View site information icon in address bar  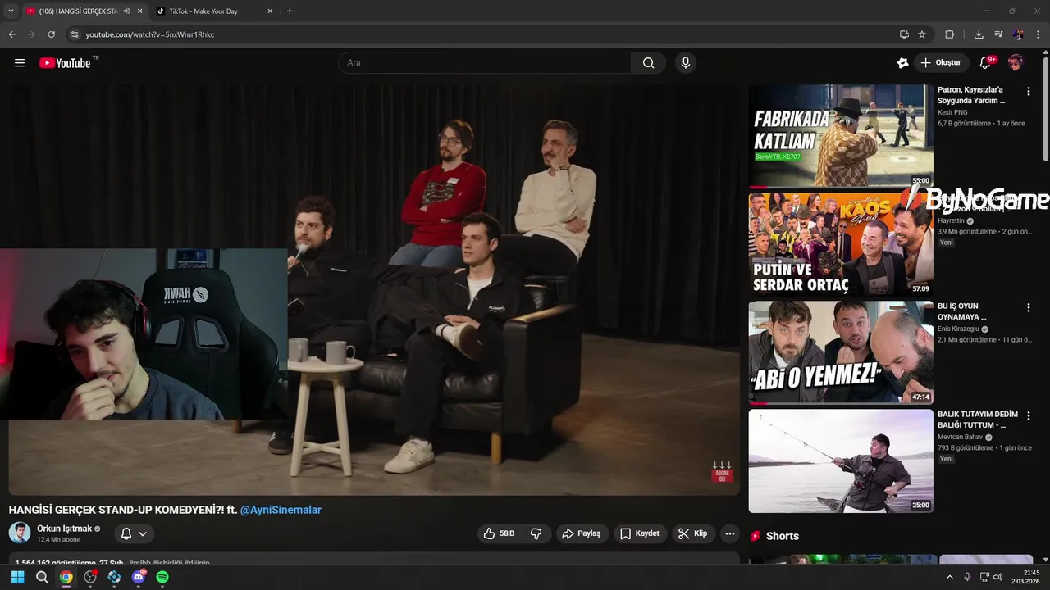click(75, 34)
